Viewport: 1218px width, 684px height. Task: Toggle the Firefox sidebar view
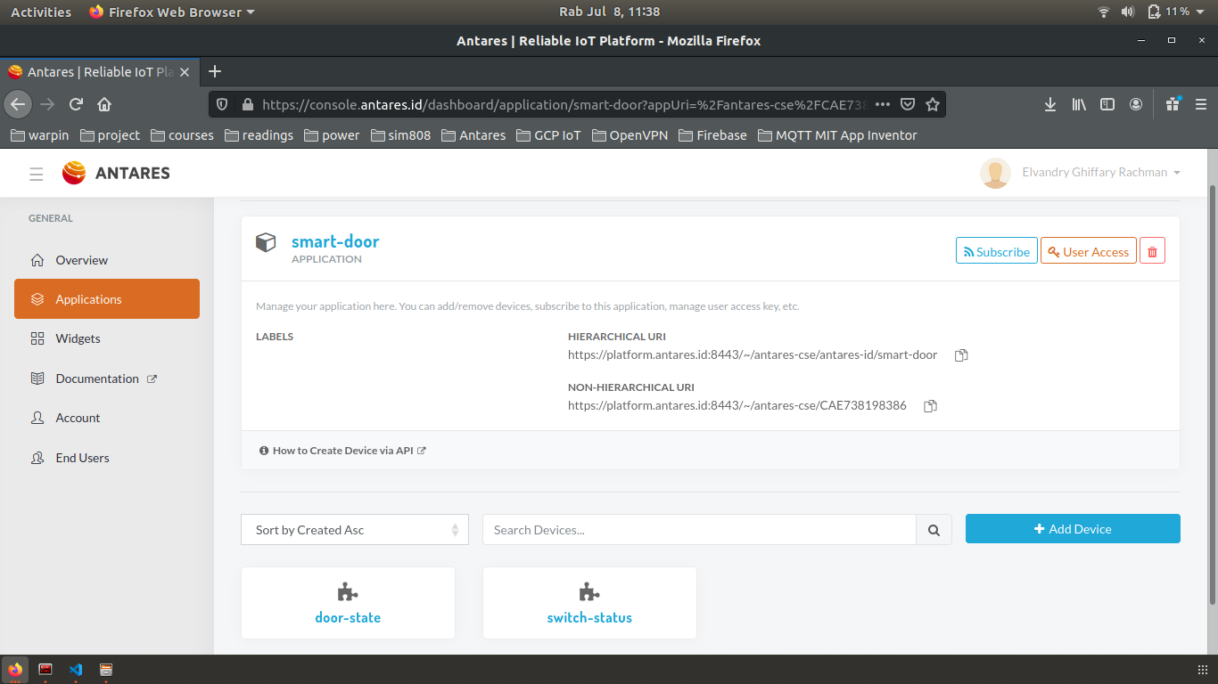point(1107,104)
